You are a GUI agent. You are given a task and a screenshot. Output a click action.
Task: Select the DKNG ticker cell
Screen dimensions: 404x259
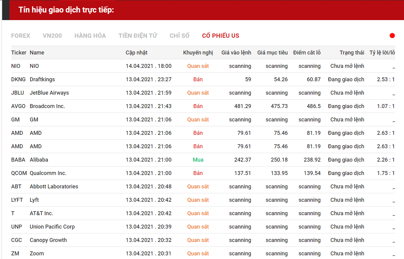tap(19, 79)
